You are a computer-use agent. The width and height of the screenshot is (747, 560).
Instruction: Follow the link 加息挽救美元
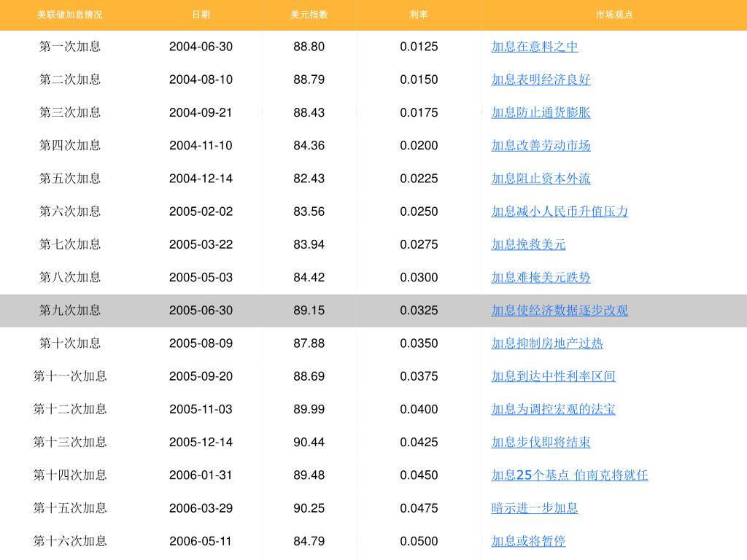pos(528,244)
